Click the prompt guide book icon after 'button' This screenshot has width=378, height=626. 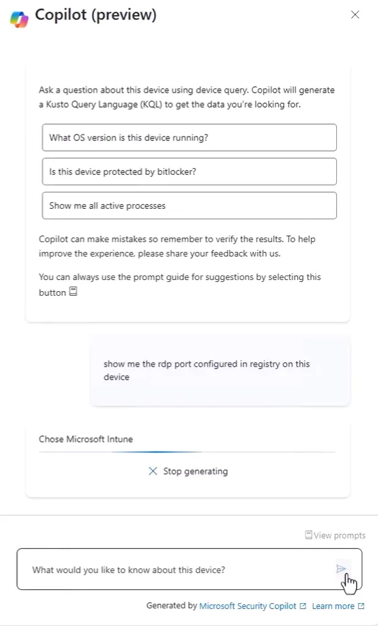click(x=73, y=291)
